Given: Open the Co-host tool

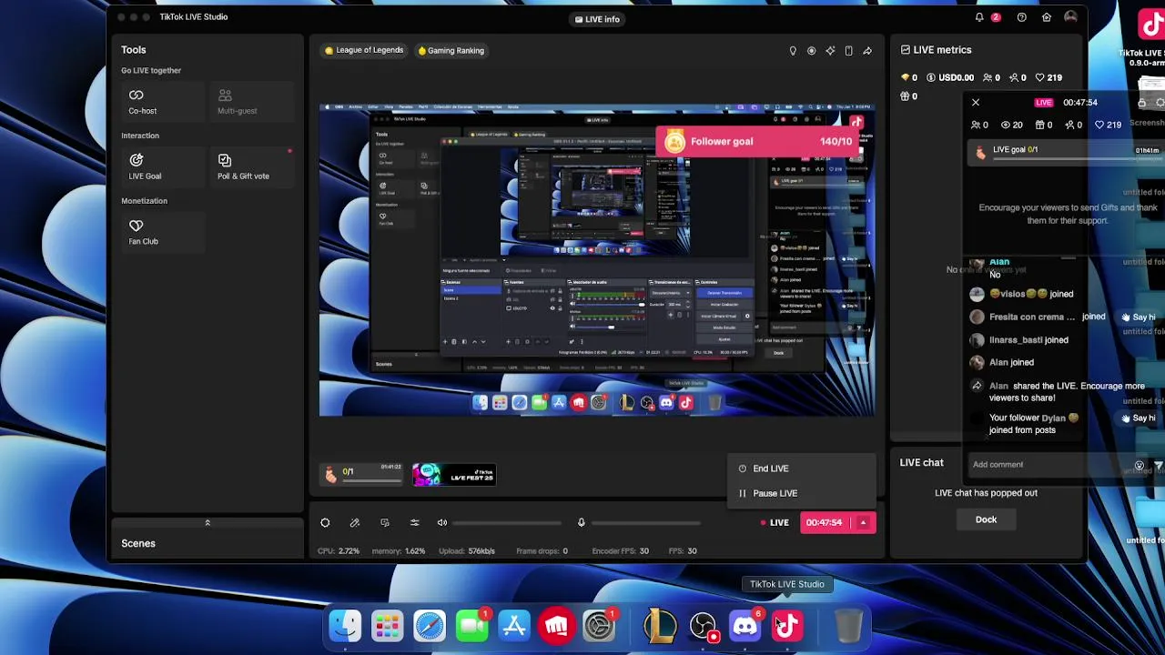Looking at the screenshot, I should [163, 101].
